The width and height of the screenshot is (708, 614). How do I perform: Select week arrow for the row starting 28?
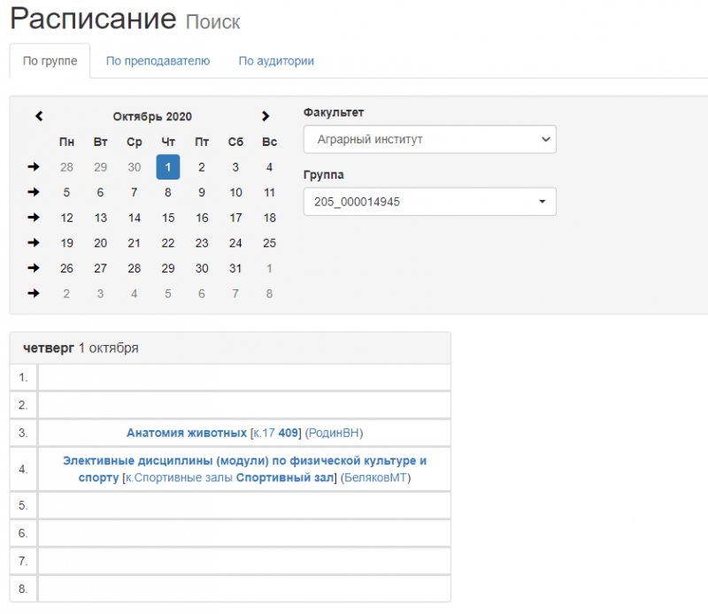[x=34, y=167]
